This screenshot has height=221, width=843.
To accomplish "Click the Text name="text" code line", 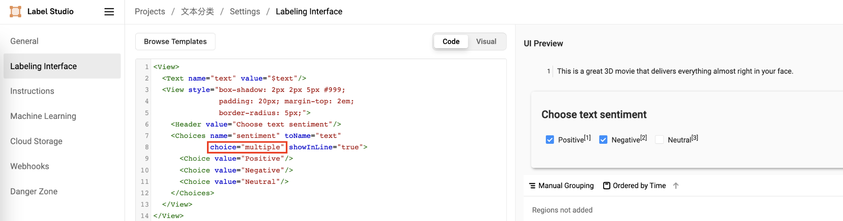I will tap(234, 78).
